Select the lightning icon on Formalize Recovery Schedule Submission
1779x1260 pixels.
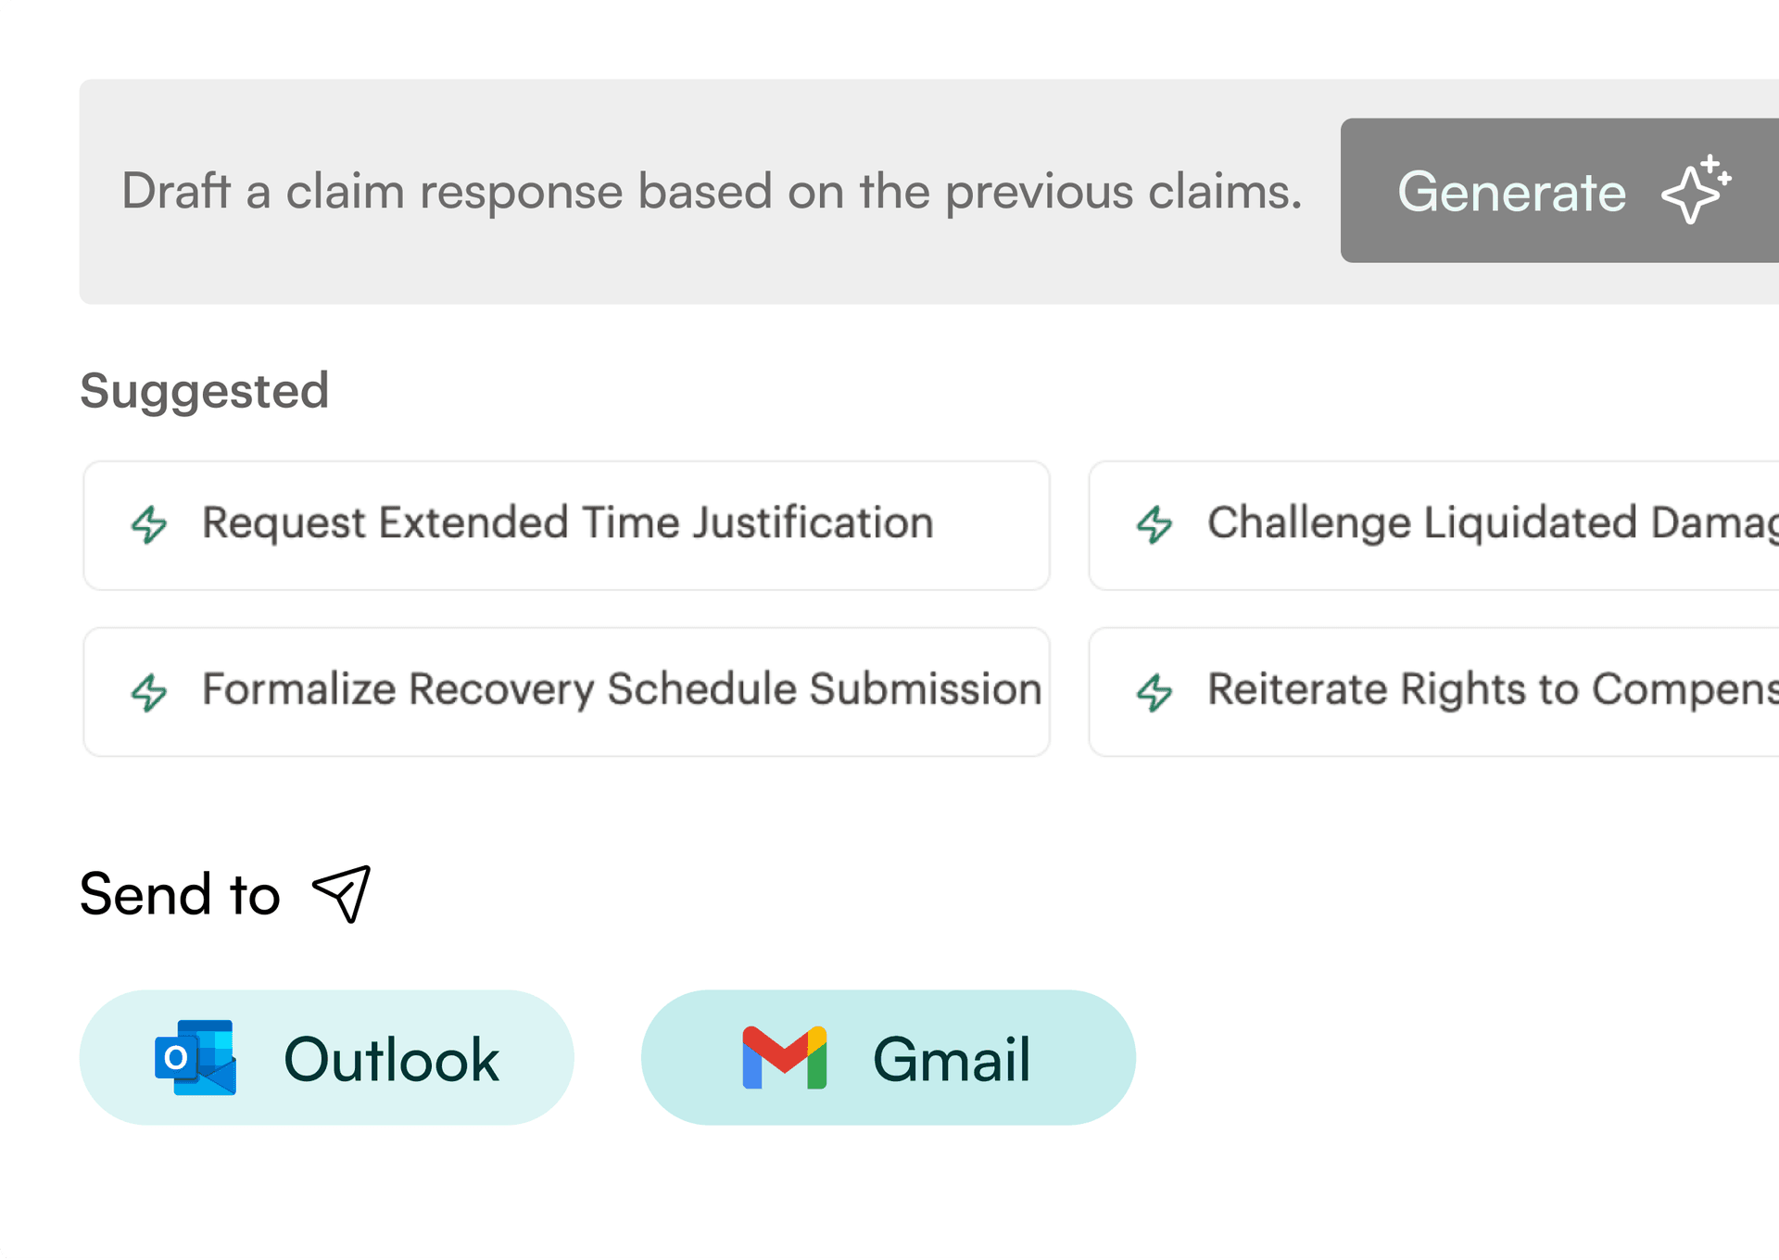coord(150,692)
